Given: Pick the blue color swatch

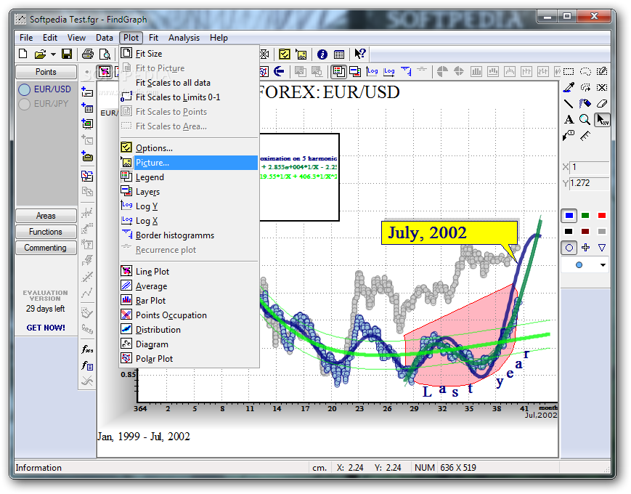Looking at the screenshot, I should coord(569,216).
